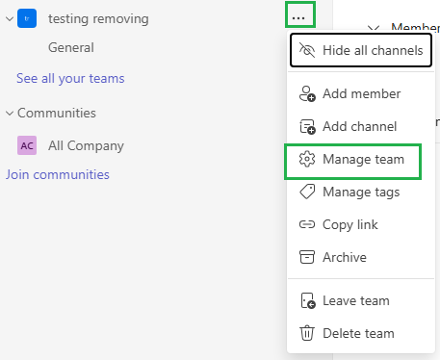Open the All Company community
Screen dimensions: 440x360
click(86, 145)
